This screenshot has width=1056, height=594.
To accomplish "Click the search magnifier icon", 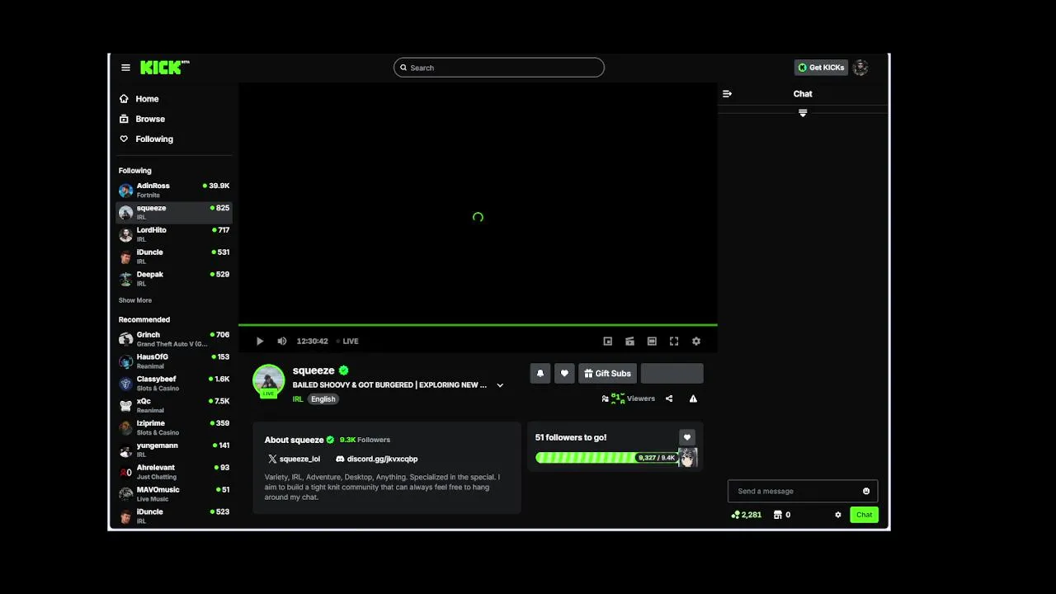I will point(403,68).
